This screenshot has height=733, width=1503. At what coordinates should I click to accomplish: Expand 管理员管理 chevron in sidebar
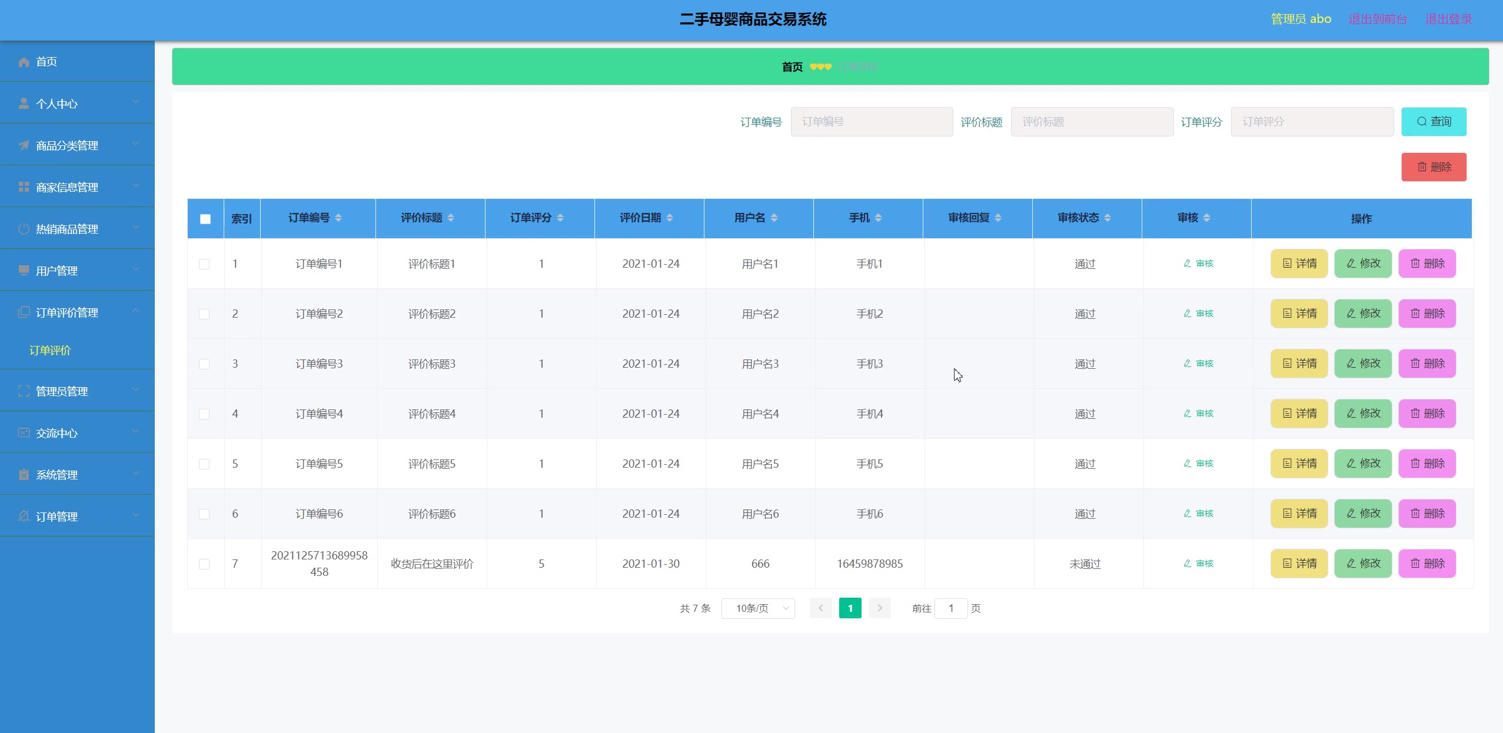[136, 390]
